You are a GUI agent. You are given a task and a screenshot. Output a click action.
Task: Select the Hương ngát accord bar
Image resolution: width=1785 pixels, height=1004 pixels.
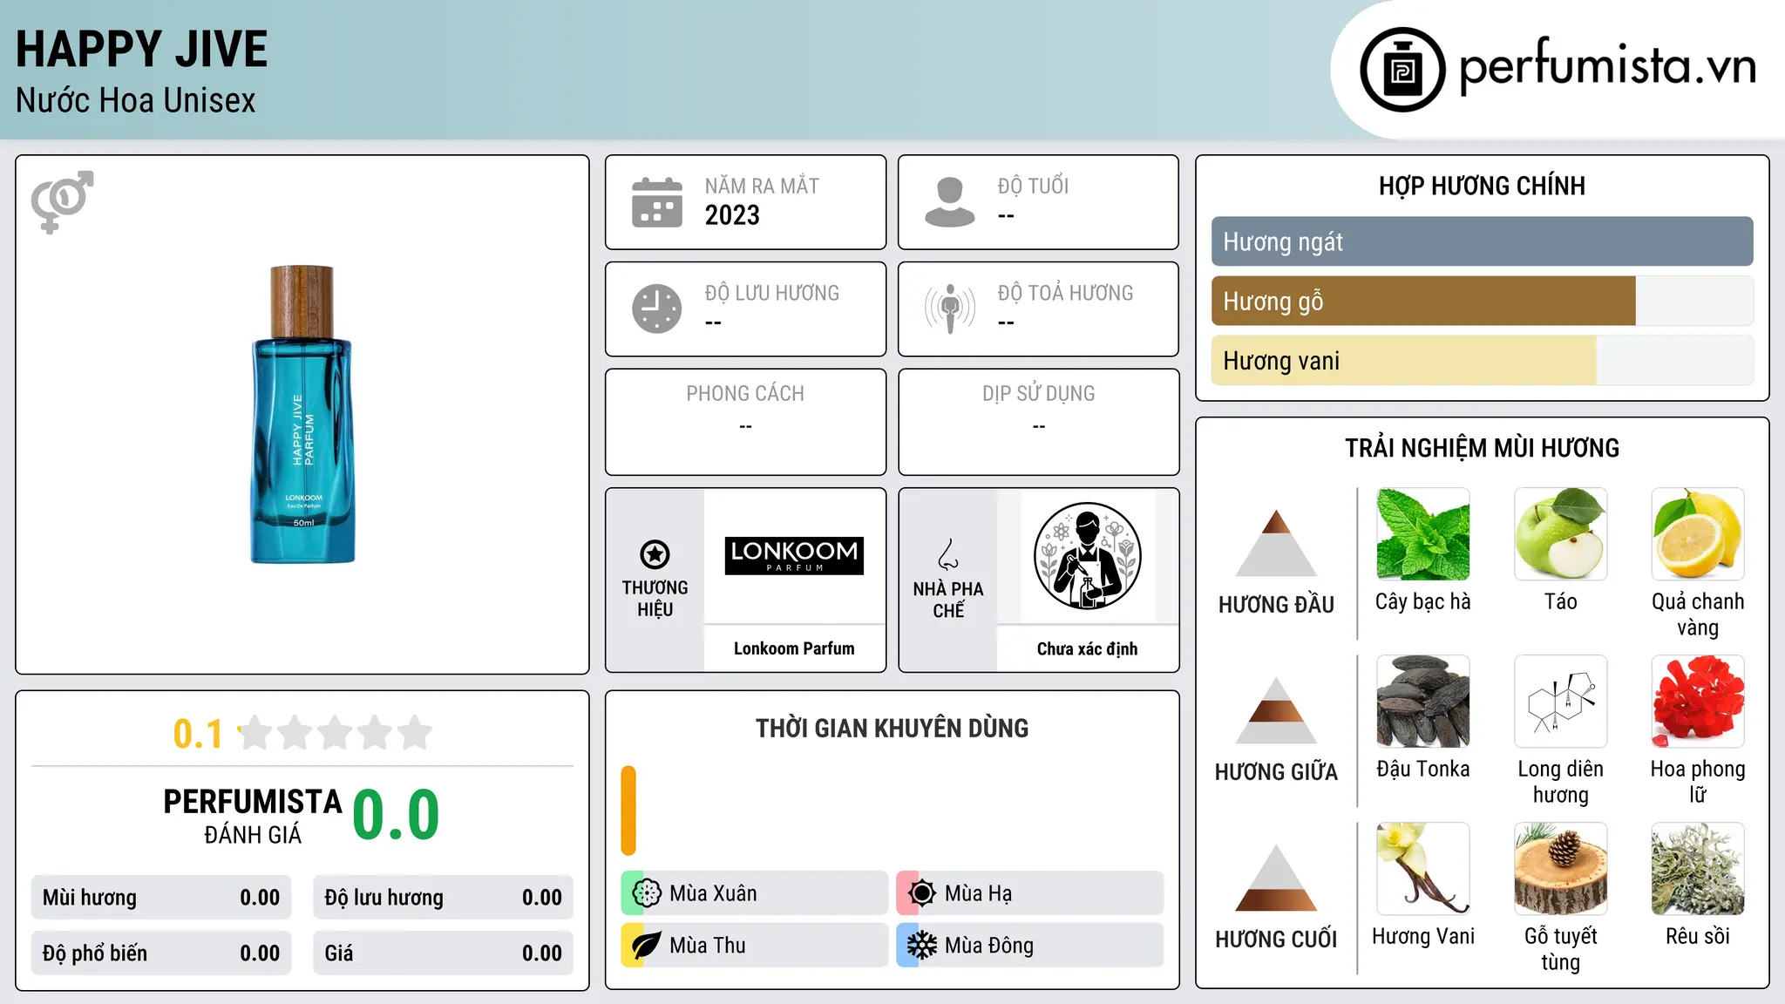[1482, 241]
